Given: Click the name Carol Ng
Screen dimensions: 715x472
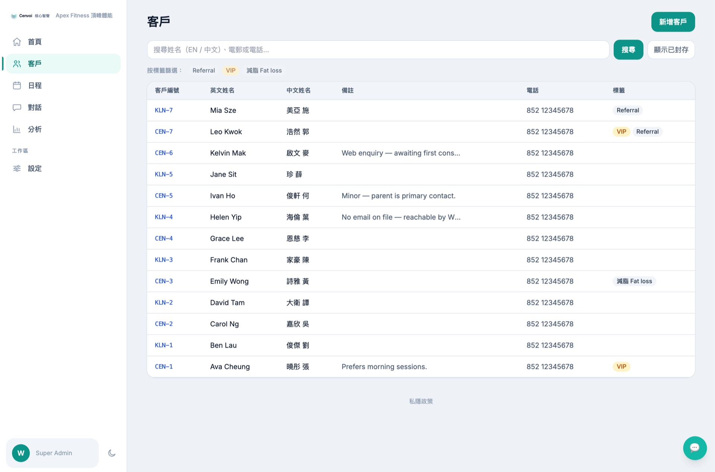Looking at the screenshot, I should [225, 324].
